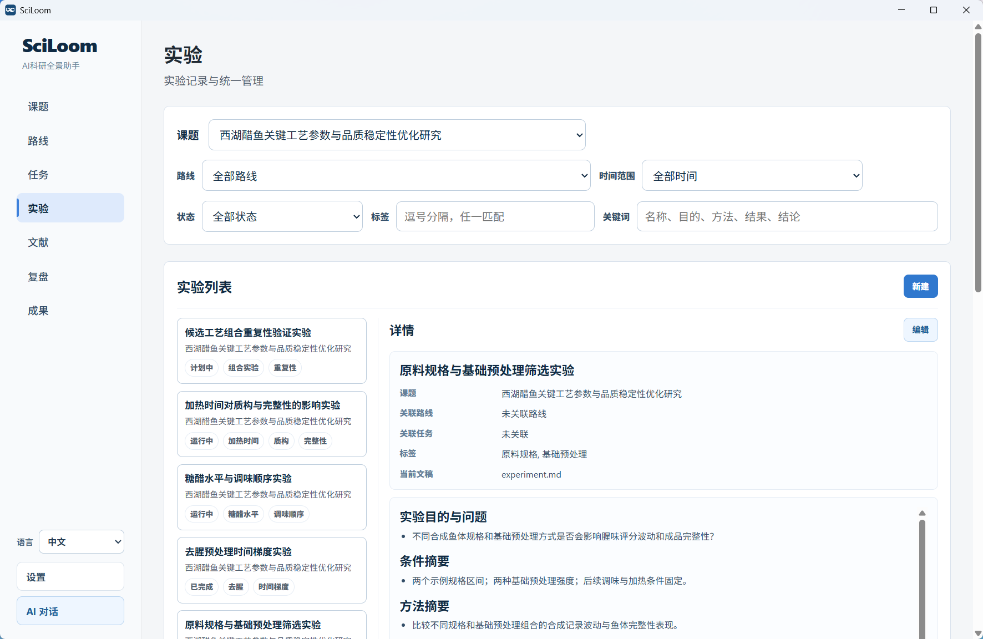Click the 原料规格, 基础预处理 tags value
Viewport: 983px width, 639px height.
click(544, 454)
